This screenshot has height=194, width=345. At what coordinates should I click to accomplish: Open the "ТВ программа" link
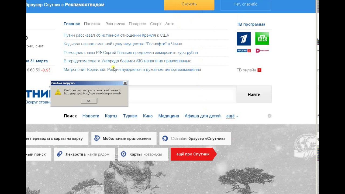(x=251, y=24)
